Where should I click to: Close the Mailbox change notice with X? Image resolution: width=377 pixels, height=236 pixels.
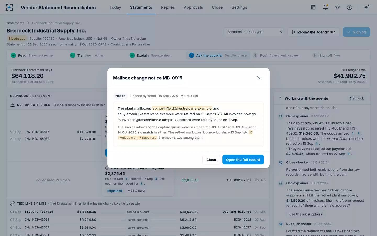pyautogui.click(x=259, y=78)
